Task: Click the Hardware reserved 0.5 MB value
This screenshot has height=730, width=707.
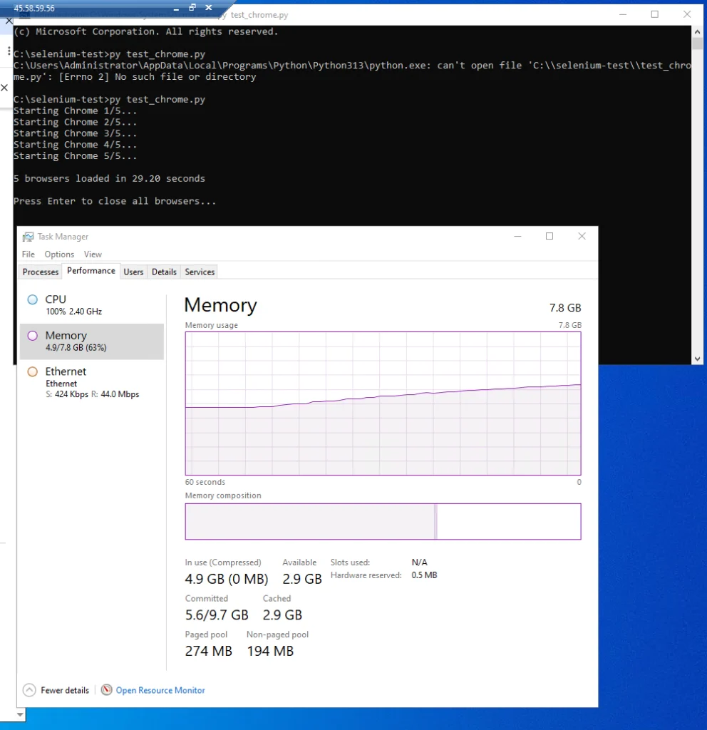Action: [424, 575]
